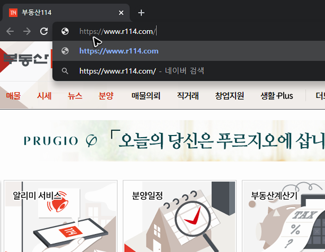Viewport: 325px width, 252px height.
Task: Reload the page with refresh icon
Action: click(44, 31)
